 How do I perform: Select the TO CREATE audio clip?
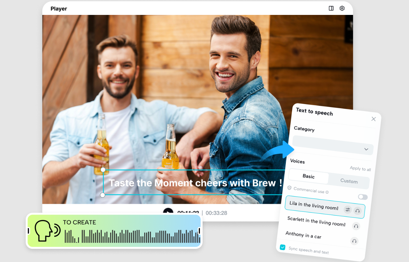tap(114, 231)
